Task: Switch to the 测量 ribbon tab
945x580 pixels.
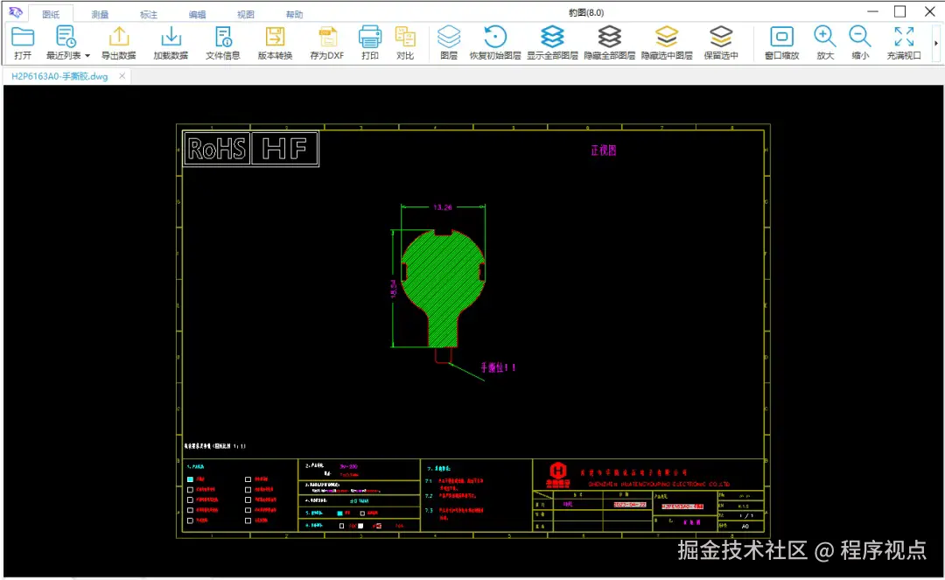Action: coord(100,15)
